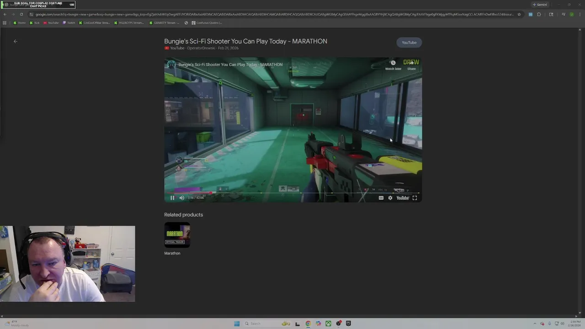Screen dimensions: 585x329
Task: Open the Marathon product label link
Action: point(172,253)
